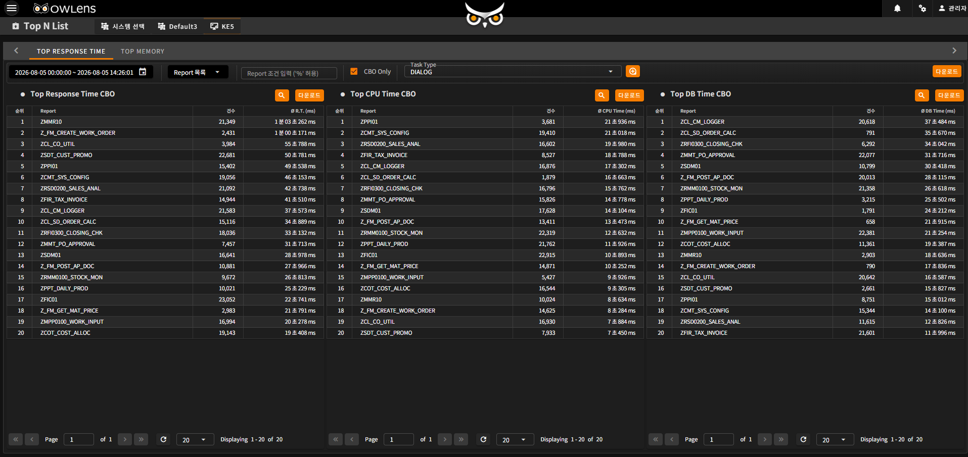Screen dimensions: 968x457
Task: Open the 시스템 선택 tab
Action: tap(123, 26)
